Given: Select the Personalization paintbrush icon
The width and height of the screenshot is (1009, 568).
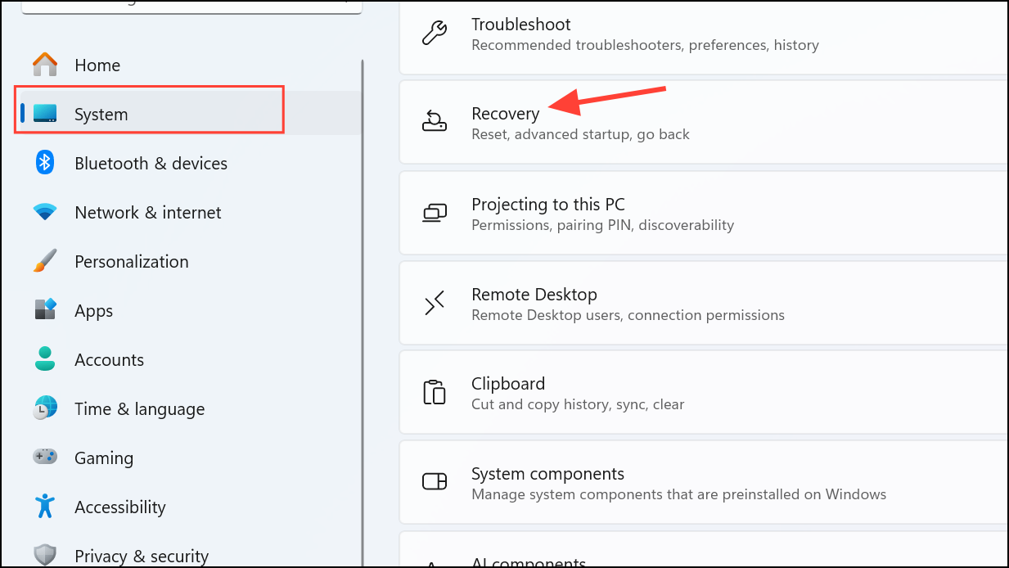Looking at the screenshot, I should point(45,261).
